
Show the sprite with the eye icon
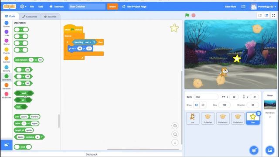click(197, 105)
